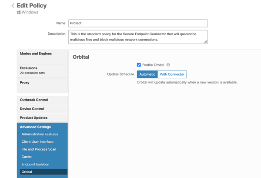261x178 pixels.
Task: Click the Description text area
Action: (137, 37)
